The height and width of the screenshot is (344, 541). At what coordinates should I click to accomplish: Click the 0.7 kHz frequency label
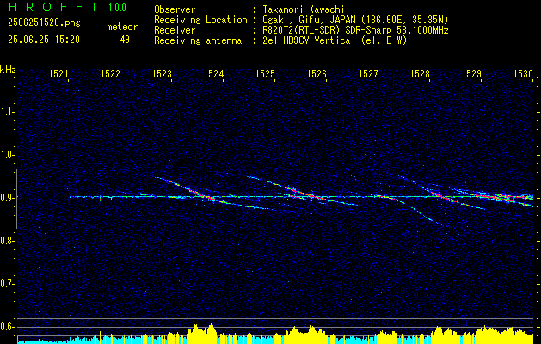pyautogui.click(x=6, y=284)
